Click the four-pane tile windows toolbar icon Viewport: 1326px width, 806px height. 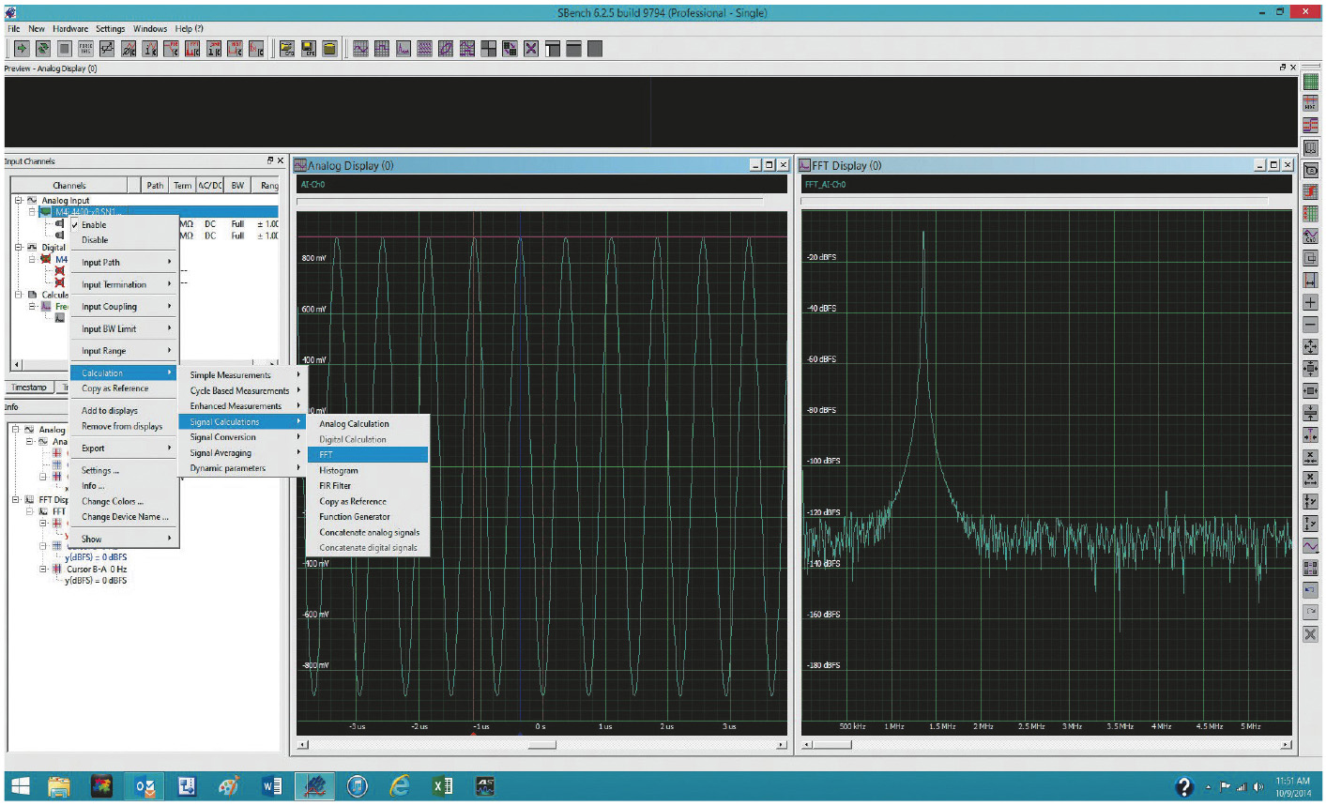tap(489, 49)
